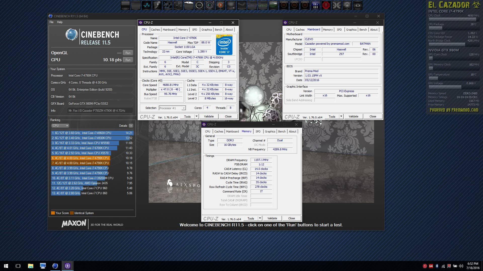Viewport: 483px width, 271px height.
Task: Open Bench tab in the CPU window
Action: [218, 30]
